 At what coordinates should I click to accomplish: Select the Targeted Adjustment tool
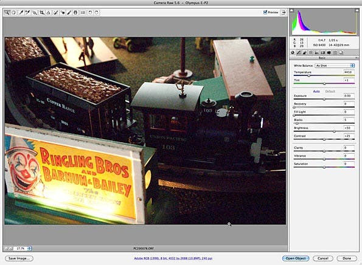[x=35, y=12]
